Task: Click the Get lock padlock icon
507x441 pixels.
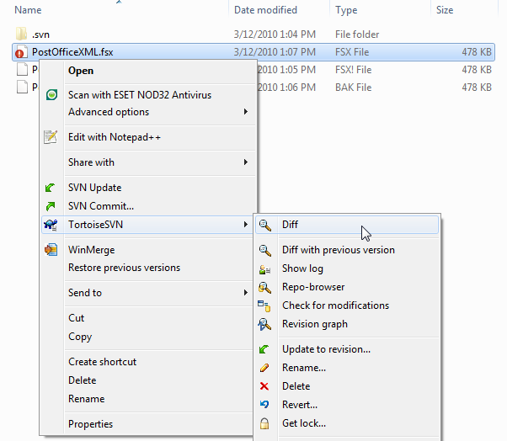Action: (265, 423)
